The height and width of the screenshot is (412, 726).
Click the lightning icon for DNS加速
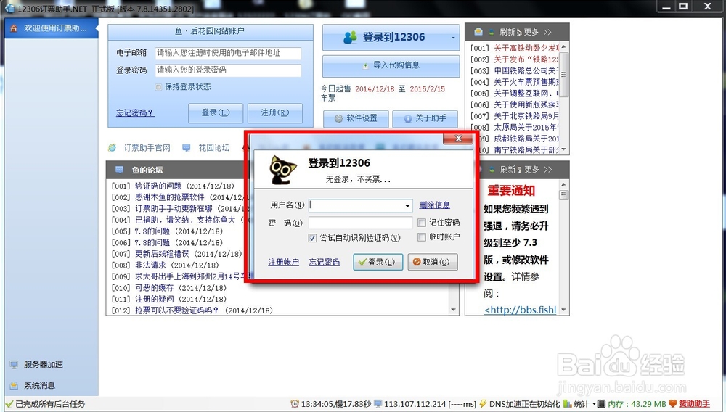click(x=483, y=404)
